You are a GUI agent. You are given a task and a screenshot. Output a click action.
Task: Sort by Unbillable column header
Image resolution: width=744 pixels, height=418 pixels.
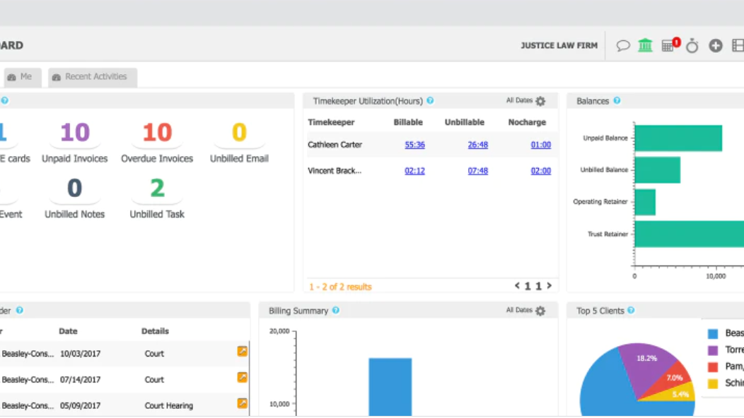pos(465,121)
